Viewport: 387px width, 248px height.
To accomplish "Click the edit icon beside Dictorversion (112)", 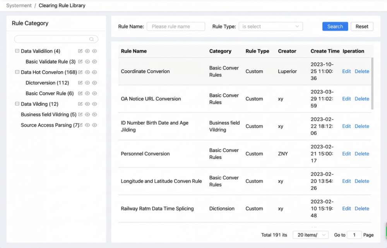I will pos(80,83).
